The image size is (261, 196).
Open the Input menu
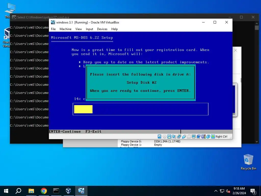89,29
